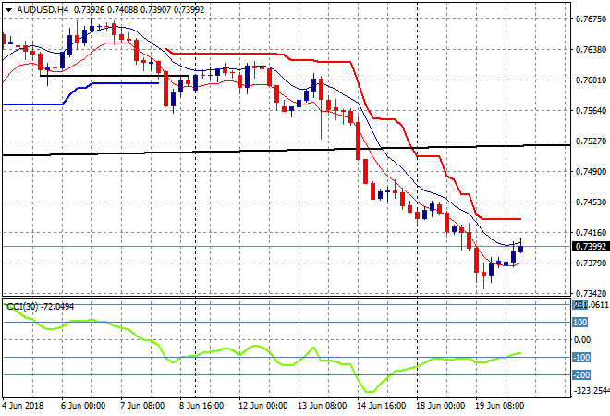This screenshot has width=610, height=416.
Task: Click the 0.76380 price axis label
Action: 591,49
